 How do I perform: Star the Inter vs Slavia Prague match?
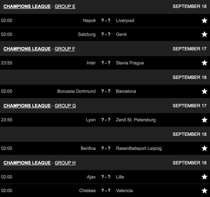[x=204, y=63]
